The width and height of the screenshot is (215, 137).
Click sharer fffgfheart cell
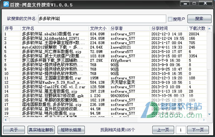121,60
